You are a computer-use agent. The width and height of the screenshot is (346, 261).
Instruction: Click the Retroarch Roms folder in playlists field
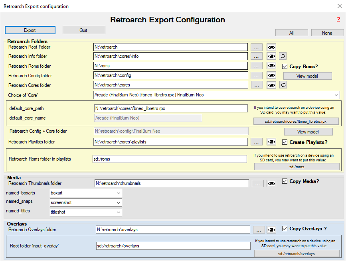170,159
